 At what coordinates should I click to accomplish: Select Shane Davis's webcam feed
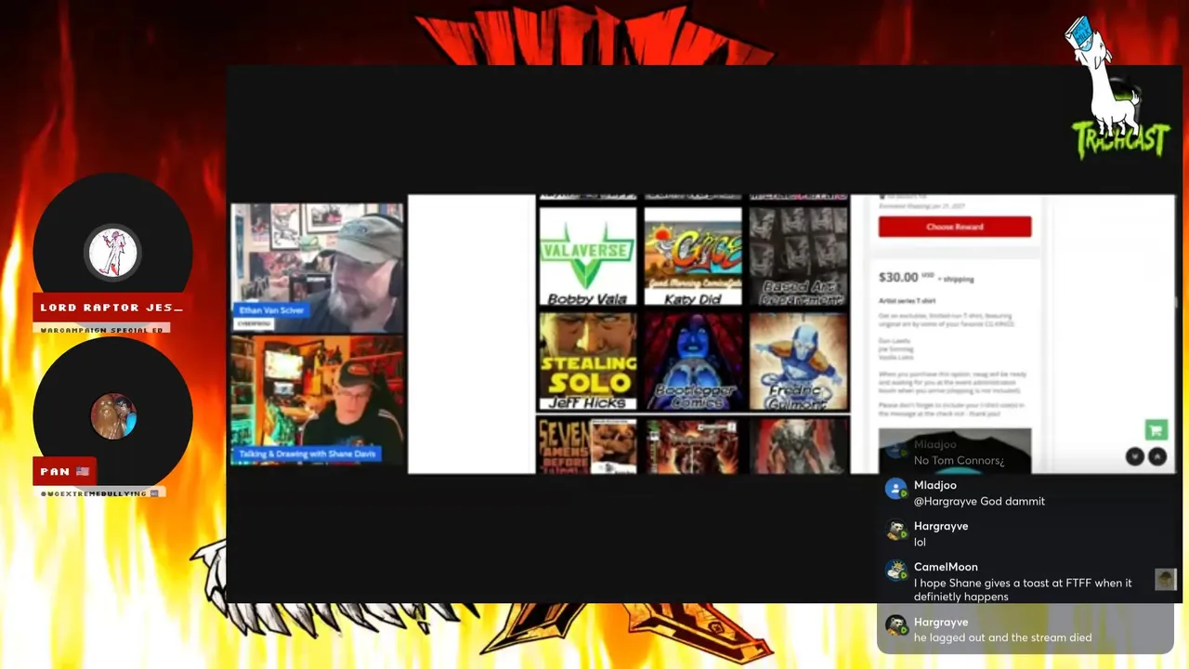(x=317, y=400)
